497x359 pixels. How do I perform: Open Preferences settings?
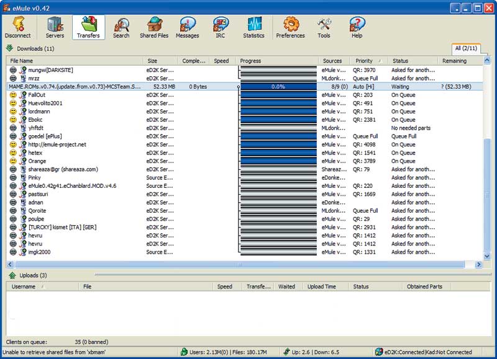[290, 28]
